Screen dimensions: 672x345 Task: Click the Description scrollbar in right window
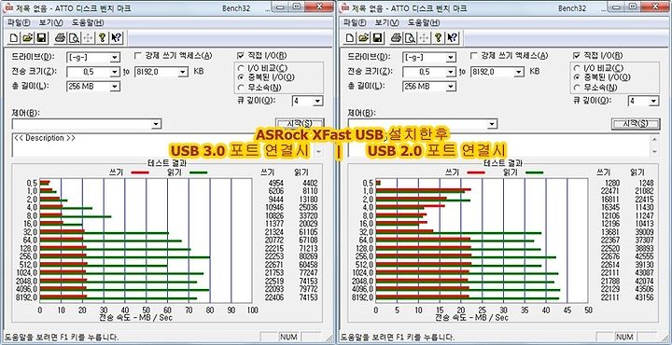point(654,145)
